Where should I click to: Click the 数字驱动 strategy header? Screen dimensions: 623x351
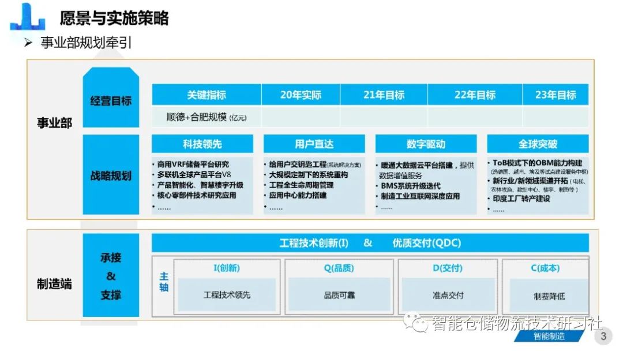(x=426, y=144)
